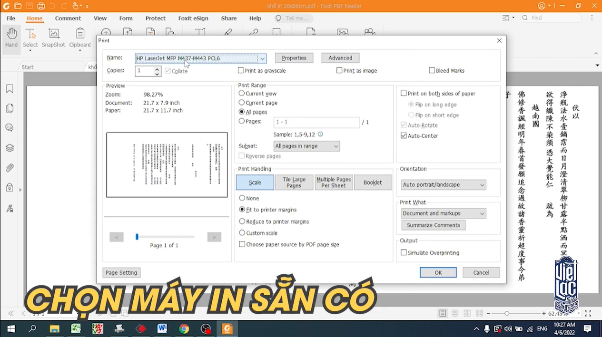Open the Pages panel in sidebar

10,108
